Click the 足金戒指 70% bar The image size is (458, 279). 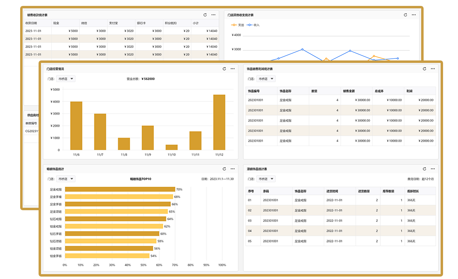pos(120,189)
